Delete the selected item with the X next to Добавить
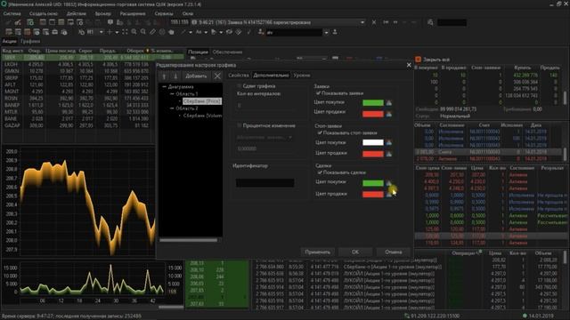This screenshot has width=570, height=320. [217, 76]
